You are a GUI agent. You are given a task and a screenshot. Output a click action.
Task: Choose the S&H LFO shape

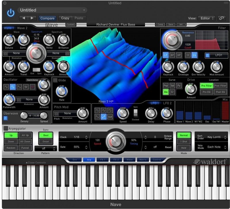110,117
